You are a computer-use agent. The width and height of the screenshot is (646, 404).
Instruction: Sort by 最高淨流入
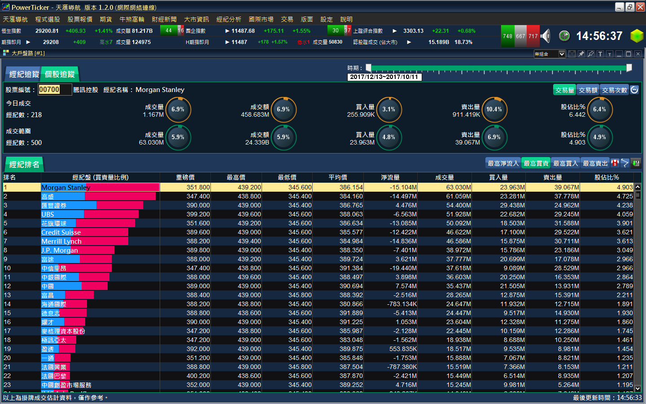point(503,163)
